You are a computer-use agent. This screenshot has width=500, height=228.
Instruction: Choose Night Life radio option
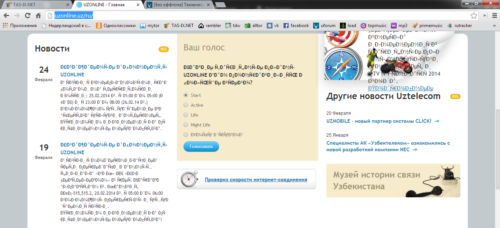coord(186,125)
